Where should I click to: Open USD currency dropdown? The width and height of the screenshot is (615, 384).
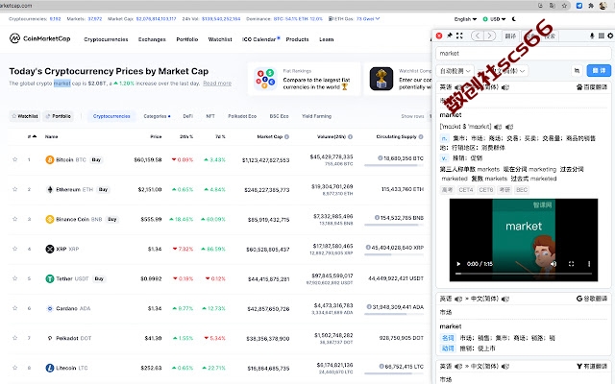coord(494,19)
